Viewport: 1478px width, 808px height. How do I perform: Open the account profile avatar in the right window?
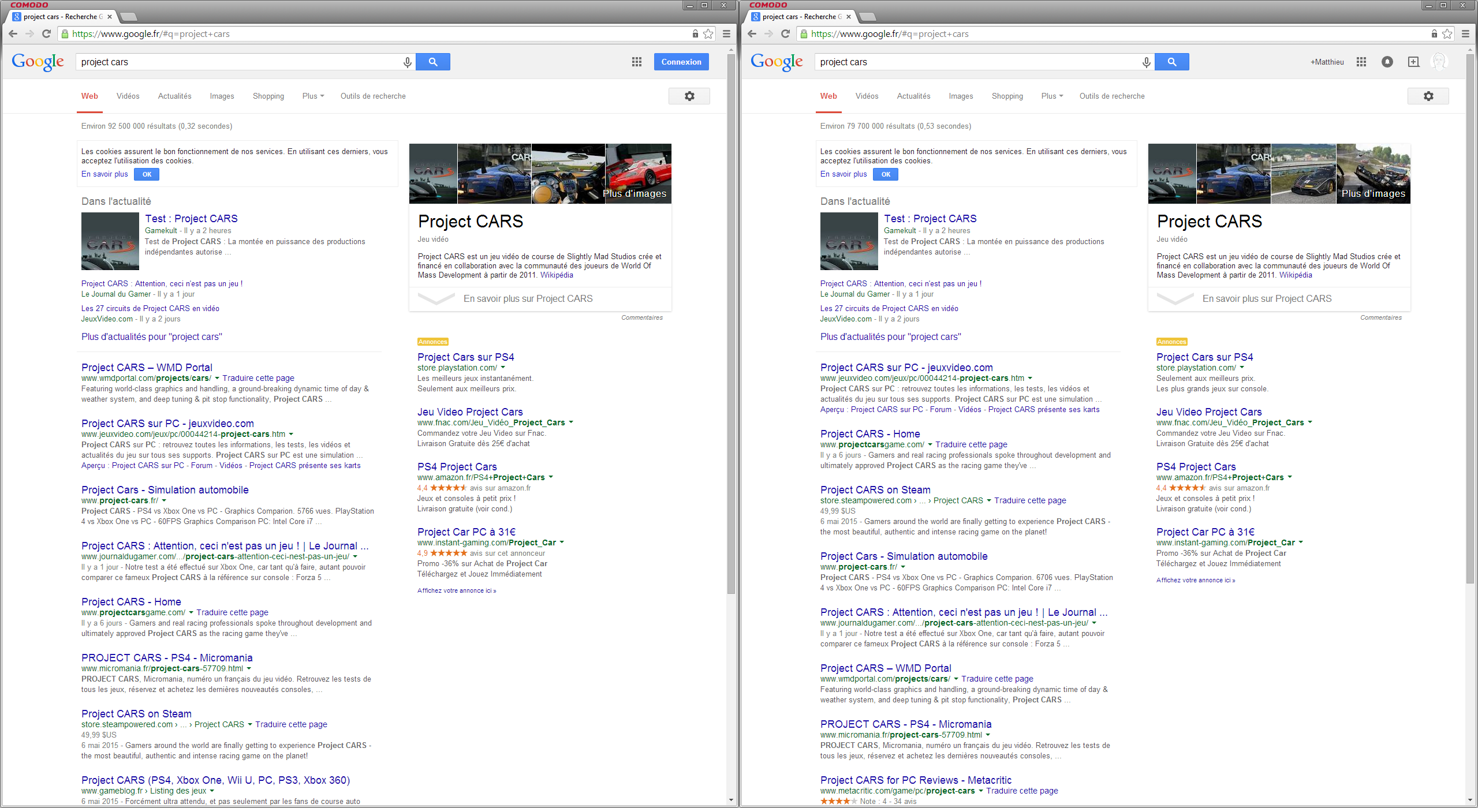[1439, 62]
